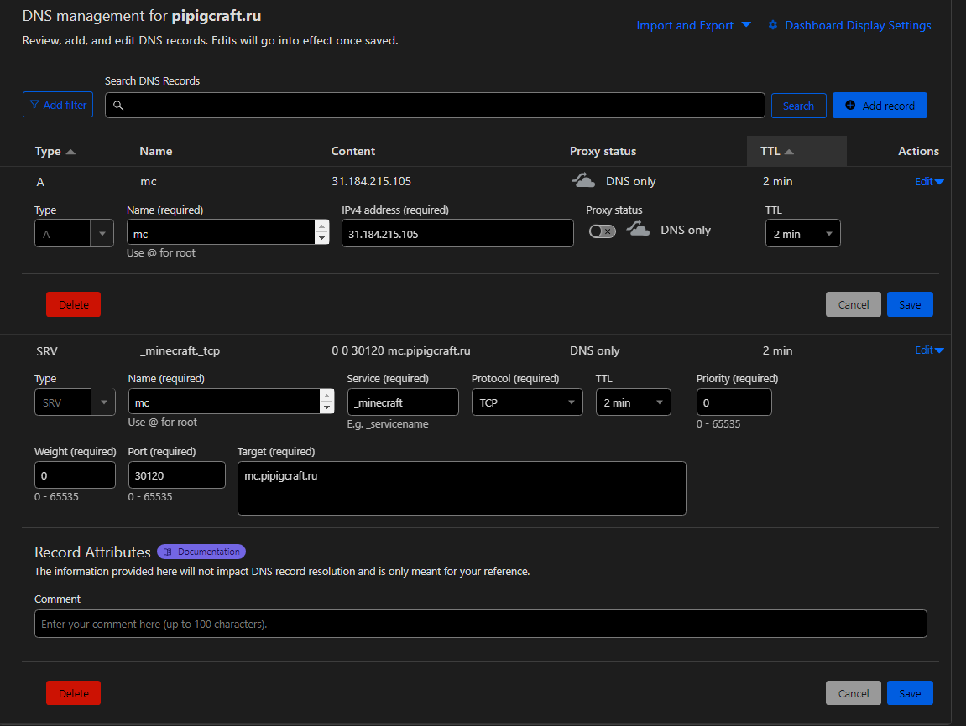Cancel editing the A record
The width and height of the screenshot is (966, 726).
854,304
